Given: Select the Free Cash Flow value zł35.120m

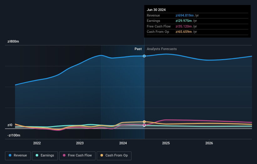Looking at the screenshot, I should click(183, 26).
